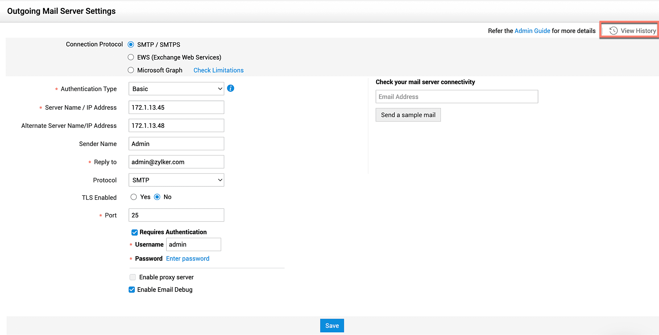Screen dimensions: 659x335
Task: Click Enter password link
Action: tap(187, 259)
